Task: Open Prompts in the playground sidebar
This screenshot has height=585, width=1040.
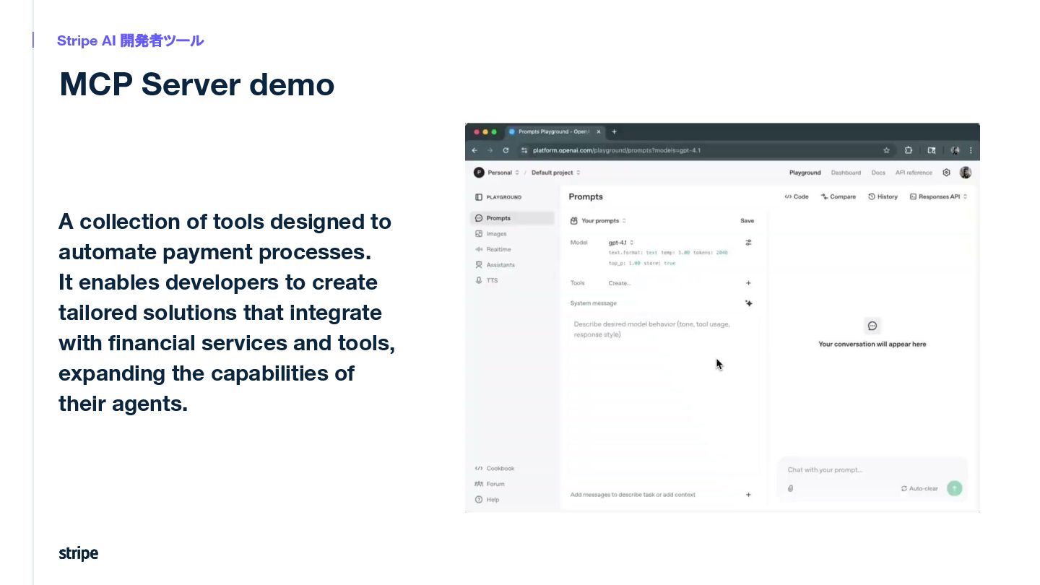Action: pos(512,218)
